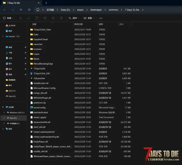Image resolution: width=182 pixels, height=165 pixels.
Task: Expand the 本地磁盘 (E:) drive node
Action: pos(4,123)
